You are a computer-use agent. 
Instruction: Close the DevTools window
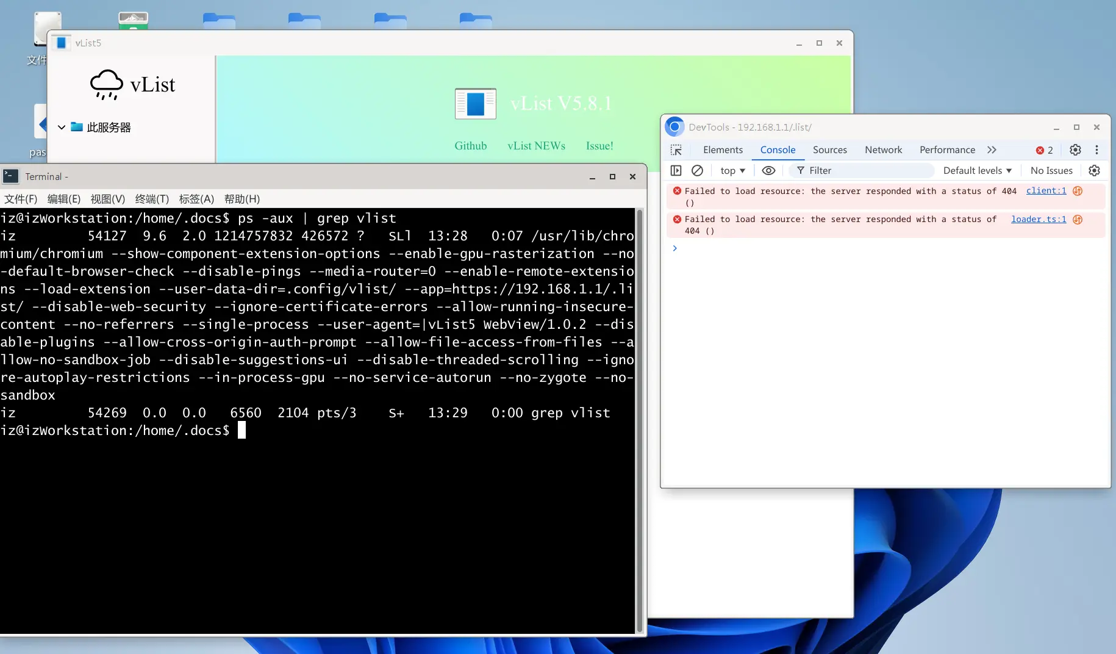[1096, 128]
